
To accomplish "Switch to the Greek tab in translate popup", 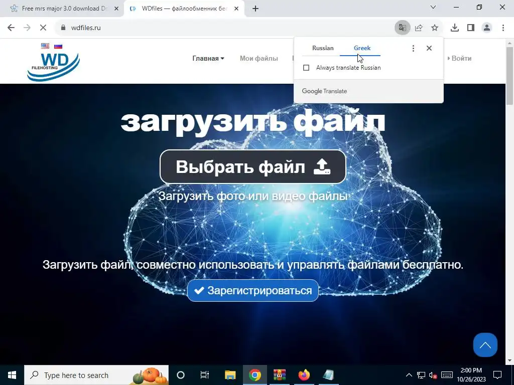I will [362, 48].
